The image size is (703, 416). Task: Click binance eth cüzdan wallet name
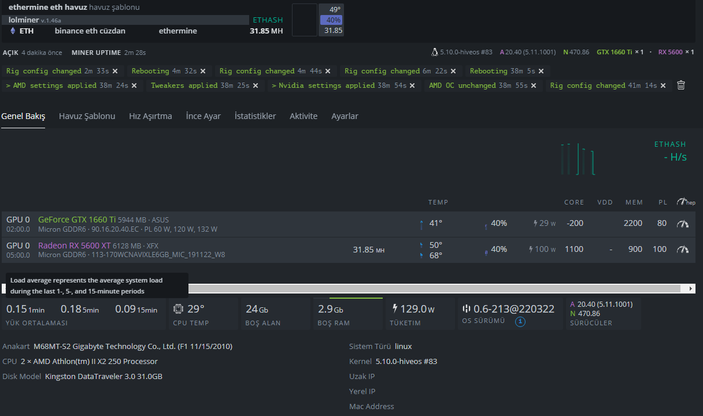click(x=90, y=31)
